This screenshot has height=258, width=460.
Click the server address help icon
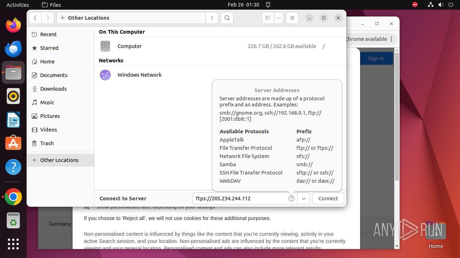(x=291, y=199)
